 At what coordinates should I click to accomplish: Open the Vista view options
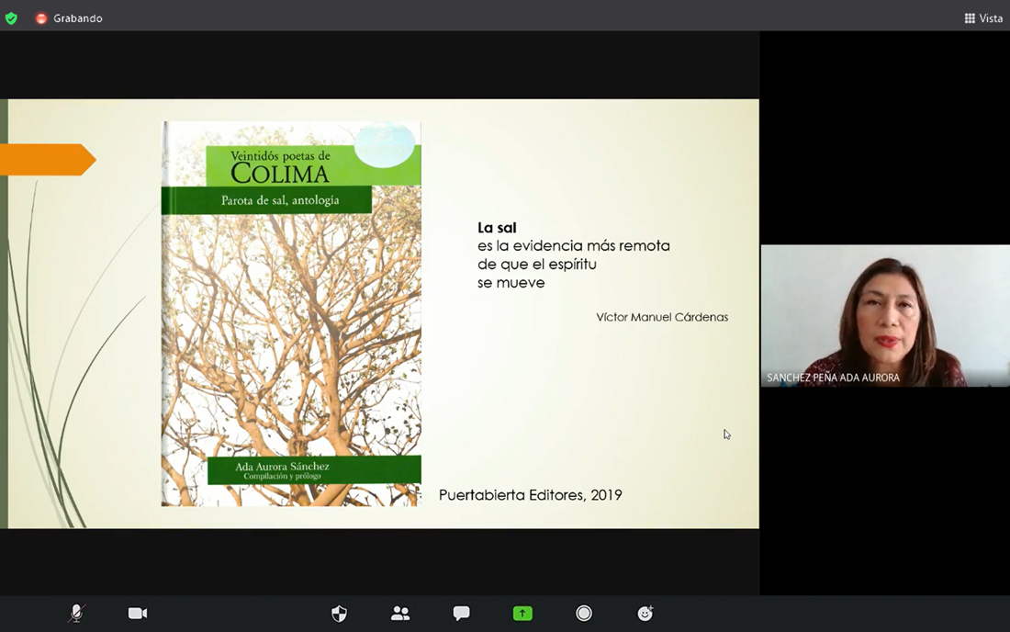pos(983,18)
